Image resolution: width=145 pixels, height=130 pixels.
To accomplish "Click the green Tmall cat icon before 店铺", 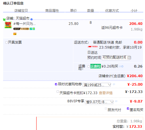I will [x=4, y=19].
